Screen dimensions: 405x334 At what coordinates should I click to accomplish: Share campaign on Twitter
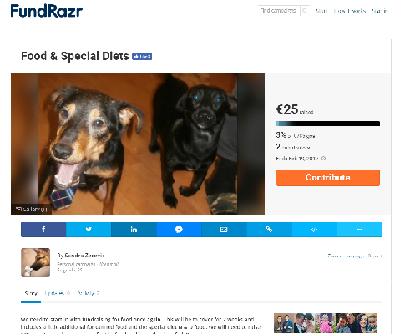[x=89, y=230]
